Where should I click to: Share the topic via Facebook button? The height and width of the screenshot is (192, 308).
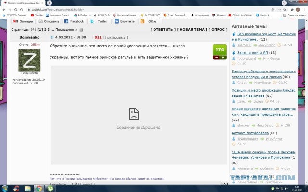pyautogui.click(x=74, y=21)
